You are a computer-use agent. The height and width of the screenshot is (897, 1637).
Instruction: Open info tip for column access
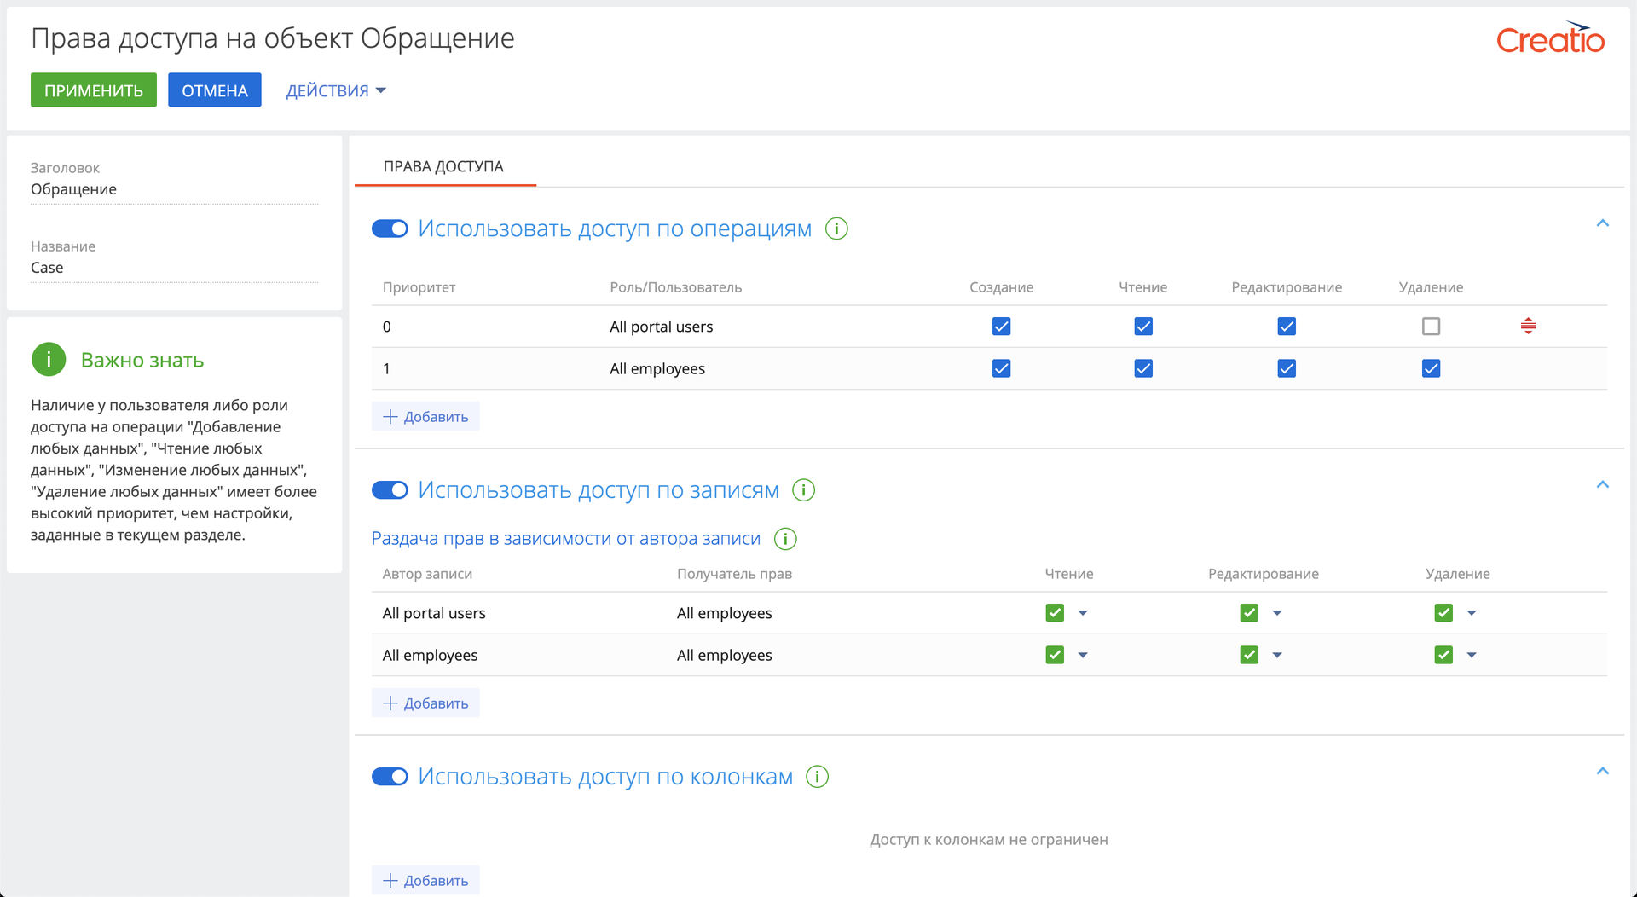[x=817, y=777]
